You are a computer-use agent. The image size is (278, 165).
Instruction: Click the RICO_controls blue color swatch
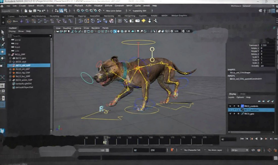242,106
